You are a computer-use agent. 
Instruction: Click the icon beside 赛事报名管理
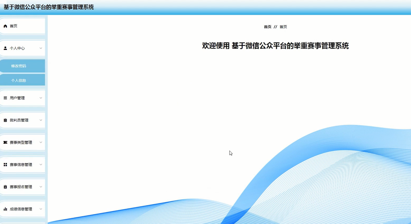(5, 187)
